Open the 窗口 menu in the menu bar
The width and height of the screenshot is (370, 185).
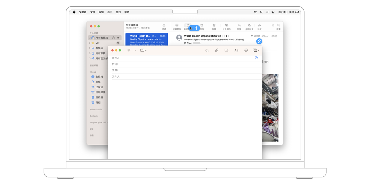(x=118, y=12)
